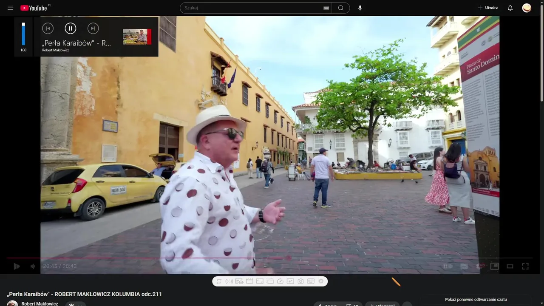544x306 pixels.
Task: Toggle loop in the enhancer toolbar
Action: coord(219,281)
